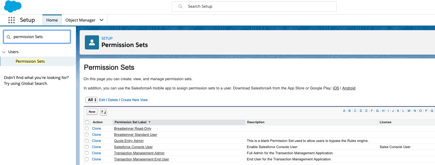
Task: Filter list by letter E
Action: point(366,111)
